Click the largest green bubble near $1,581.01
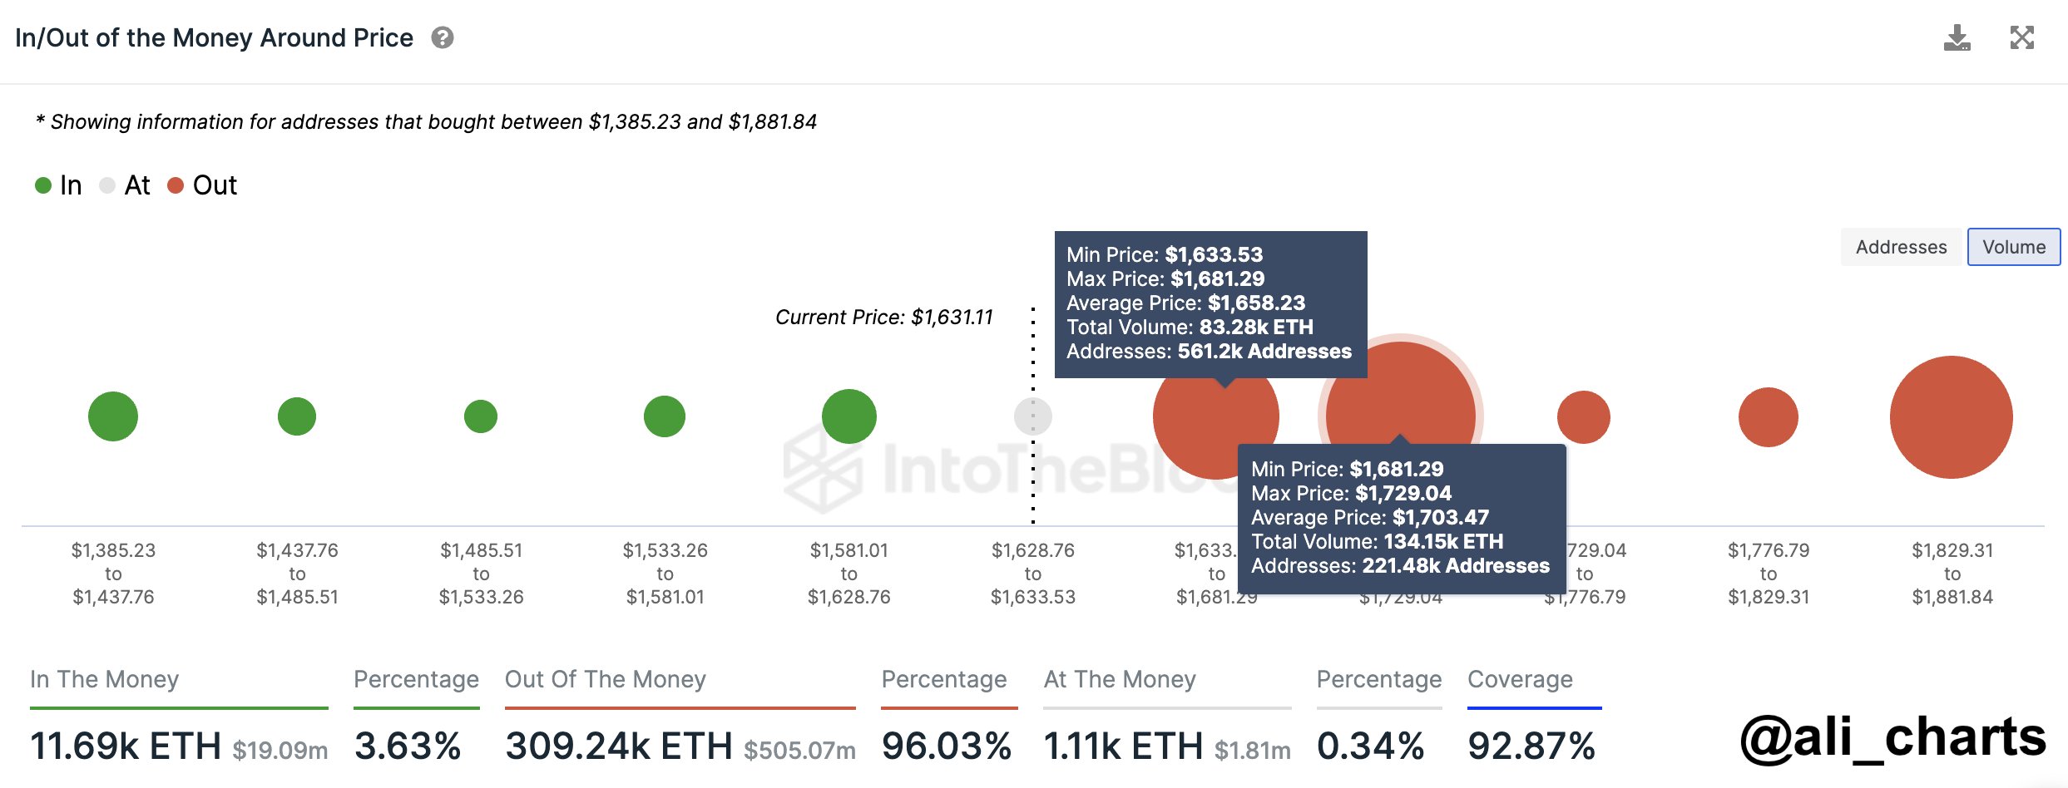The image size is (2068, 788). [x=849, y=416]
